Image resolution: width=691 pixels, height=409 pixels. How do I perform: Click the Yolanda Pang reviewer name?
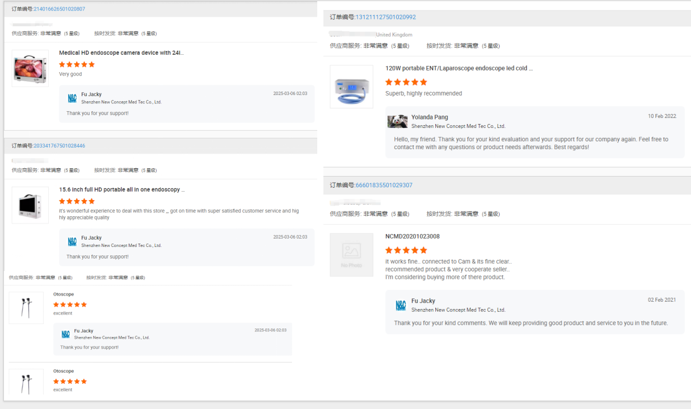pos(430,117)
